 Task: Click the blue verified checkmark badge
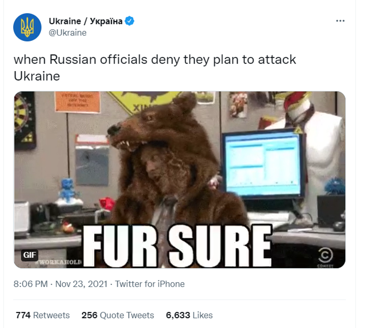tap(130, 21)
